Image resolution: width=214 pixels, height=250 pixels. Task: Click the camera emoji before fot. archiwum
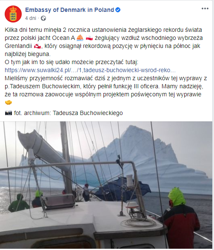pos(9,113)
